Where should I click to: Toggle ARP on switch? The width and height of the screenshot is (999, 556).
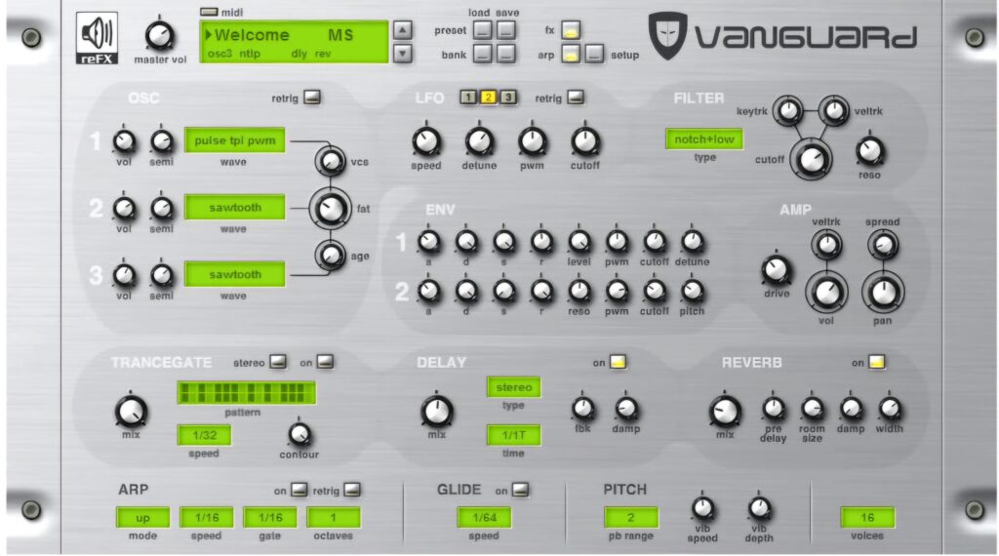(299, 490)
